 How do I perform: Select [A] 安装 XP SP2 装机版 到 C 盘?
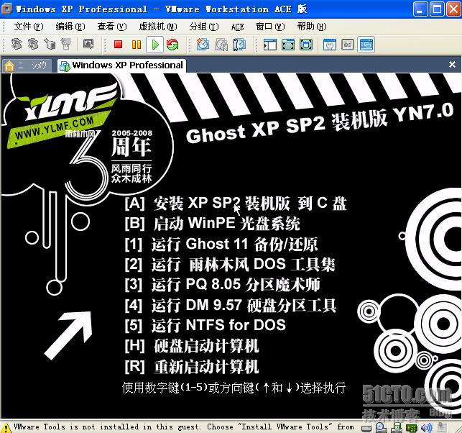coord(236,204)
